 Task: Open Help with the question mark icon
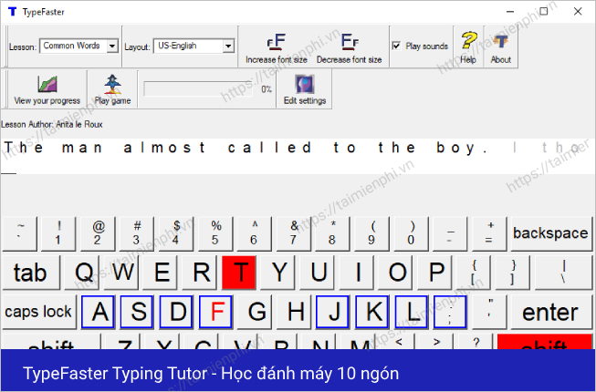point(468,40)
